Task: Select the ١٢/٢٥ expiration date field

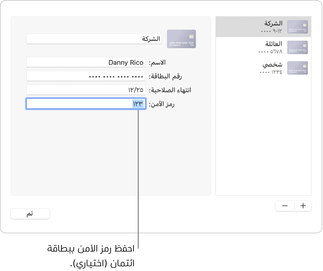Action: click(x=86, y=90)
